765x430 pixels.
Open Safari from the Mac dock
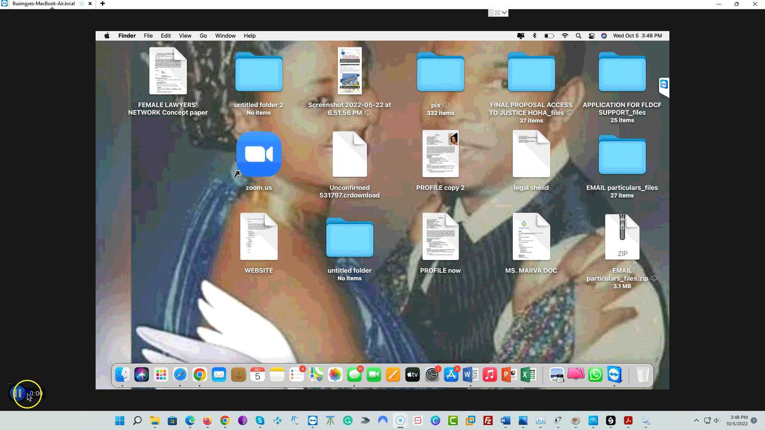coord(180,375)
